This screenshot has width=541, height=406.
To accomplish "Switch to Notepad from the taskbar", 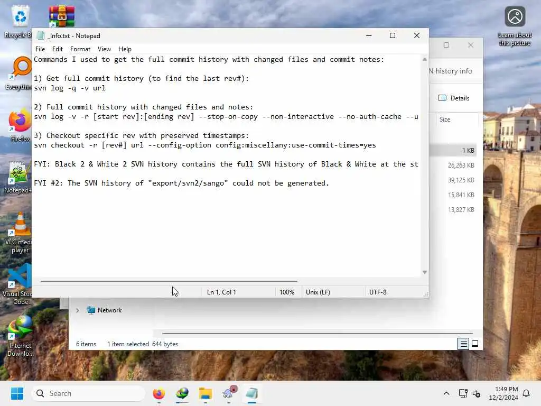I will tap(252, 393).
